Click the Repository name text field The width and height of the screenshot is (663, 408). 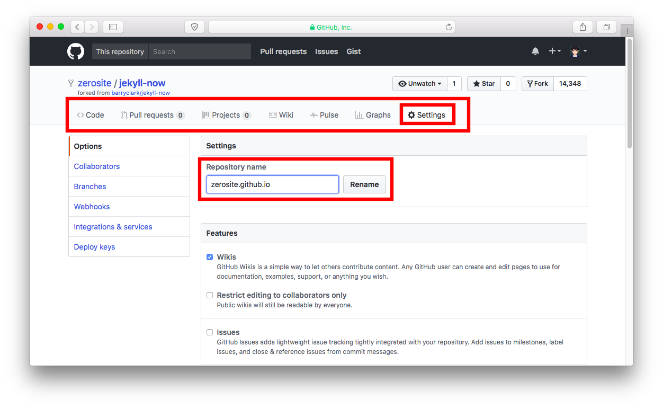click(273, 184)
